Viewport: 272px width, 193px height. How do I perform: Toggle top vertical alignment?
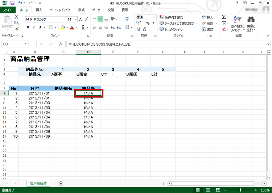(95, 19)
